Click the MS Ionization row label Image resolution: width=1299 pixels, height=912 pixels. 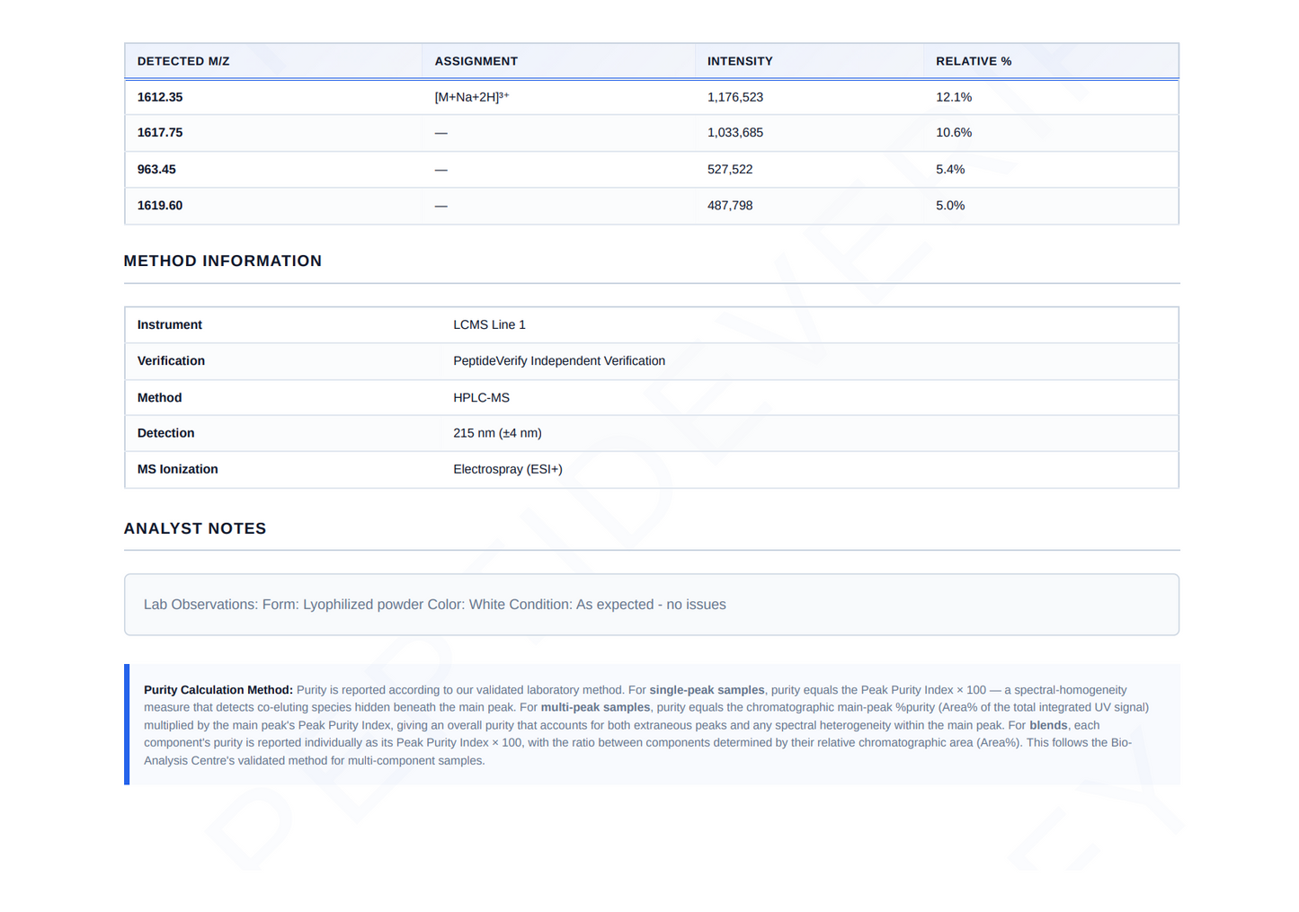pyautogui.click(x=177, y=469)
